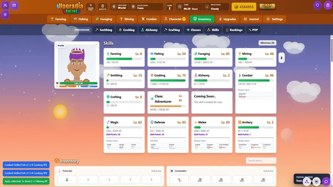Open the Settings tab
The height and width of the screenshot is (187, 333).
click(275, 19)
